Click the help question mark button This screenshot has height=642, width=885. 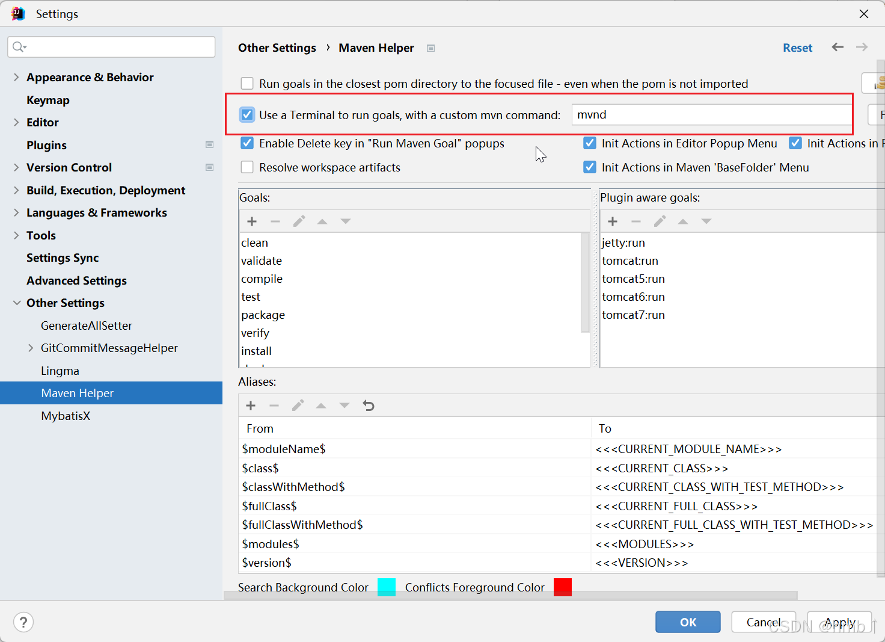[23, 622]
